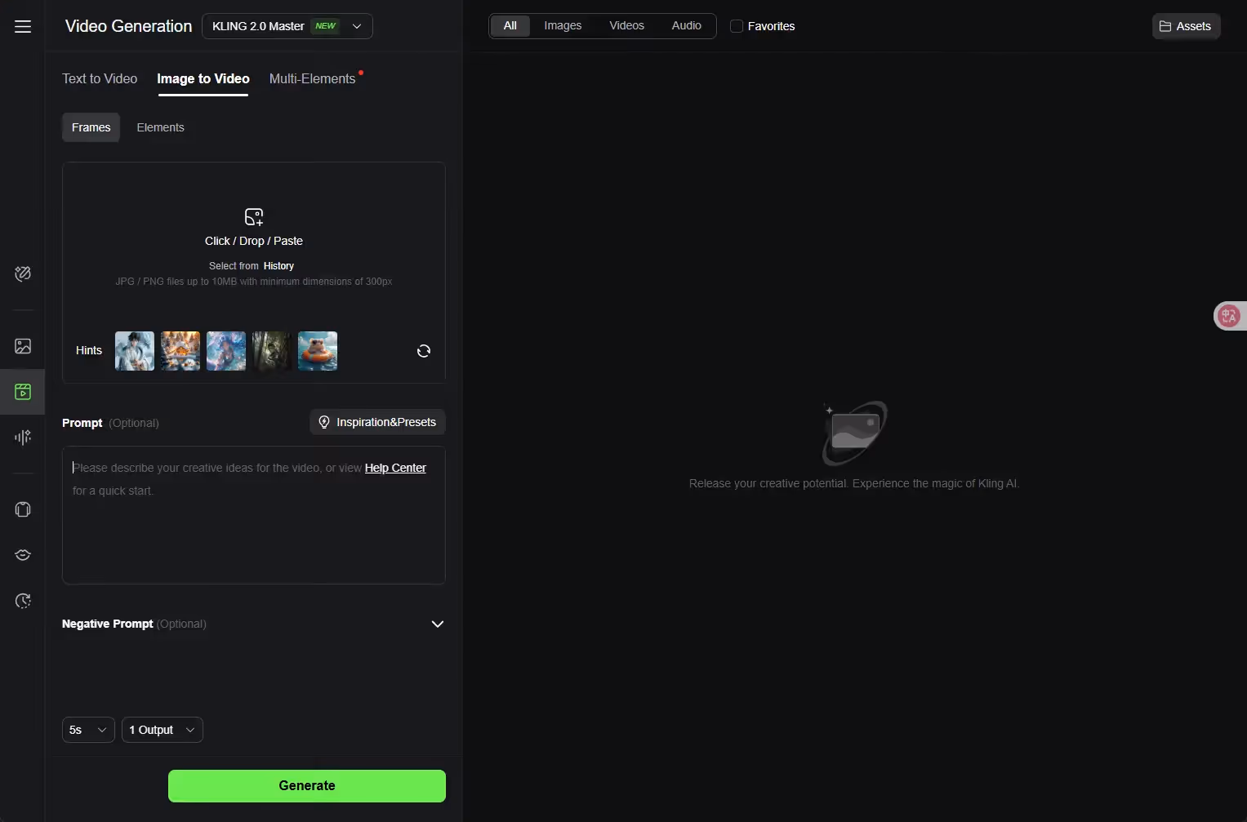
Task: Select the Frames sub-tab
Action: point(91,127)
